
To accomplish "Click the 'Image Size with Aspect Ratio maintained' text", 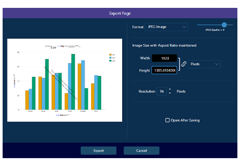I will 164,45.
